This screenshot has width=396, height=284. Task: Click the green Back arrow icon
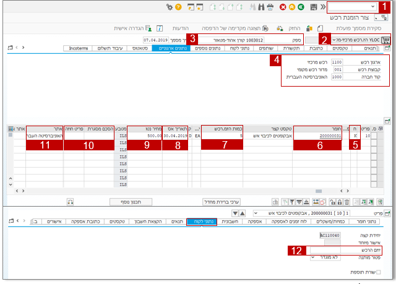click(x=301, y=7)
